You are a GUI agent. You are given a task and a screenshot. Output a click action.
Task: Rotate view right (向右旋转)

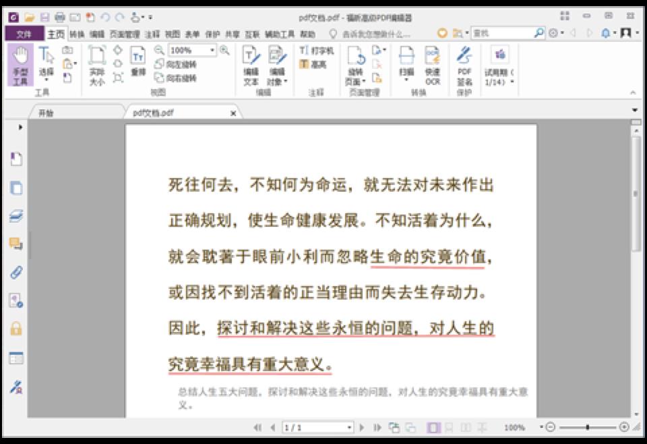(175, 78)
